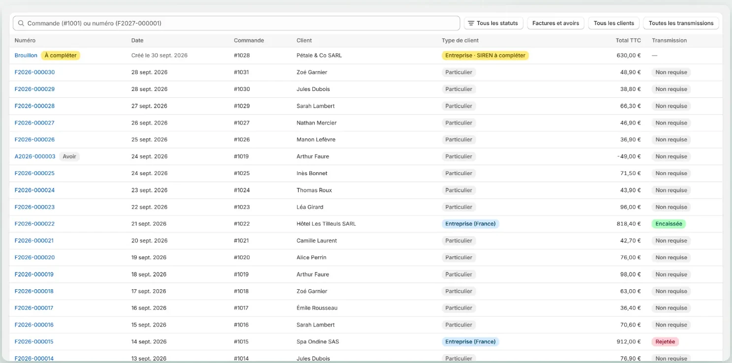
Task: Click order number #1028
Action: click(242, 56)
